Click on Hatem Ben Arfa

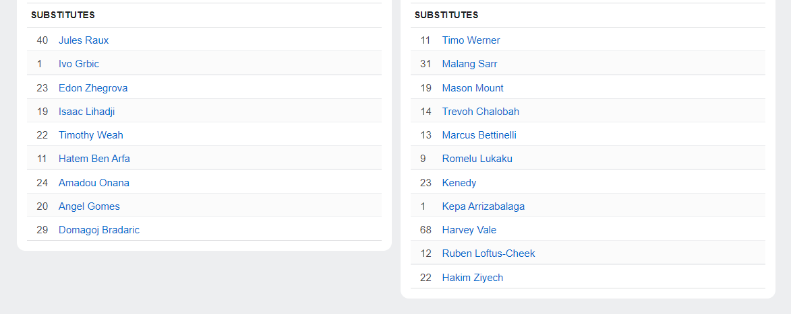click(x=94, y=159)
